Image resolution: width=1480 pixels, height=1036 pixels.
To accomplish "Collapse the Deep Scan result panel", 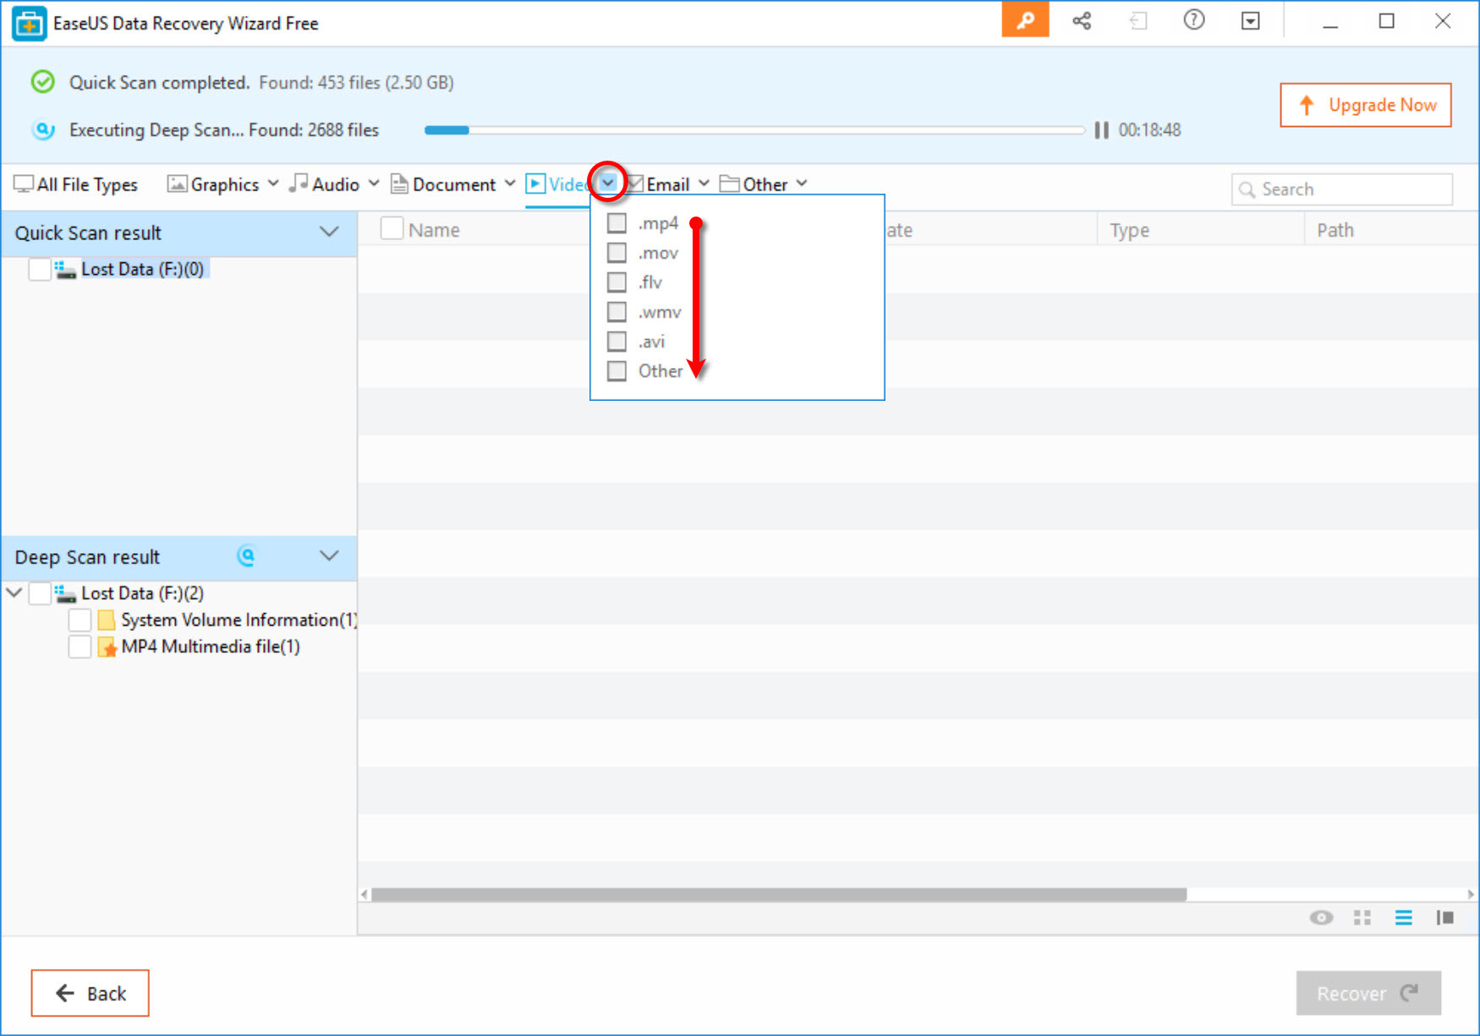I will 329,556.
